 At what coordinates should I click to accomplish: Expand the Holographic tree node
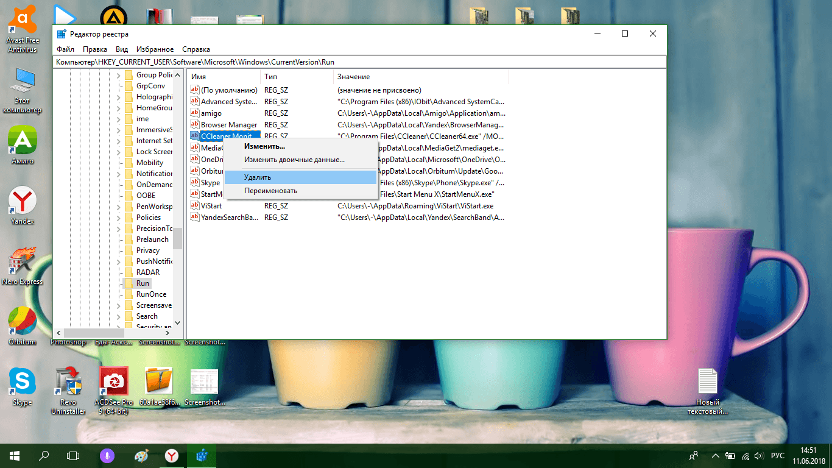click(119, 97)
